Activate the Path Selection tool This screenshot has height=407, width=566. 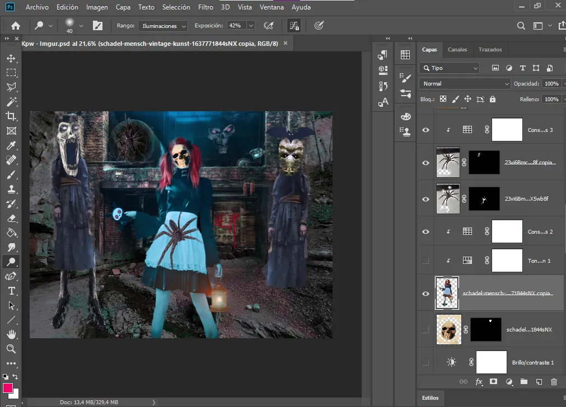pos(11,306)
